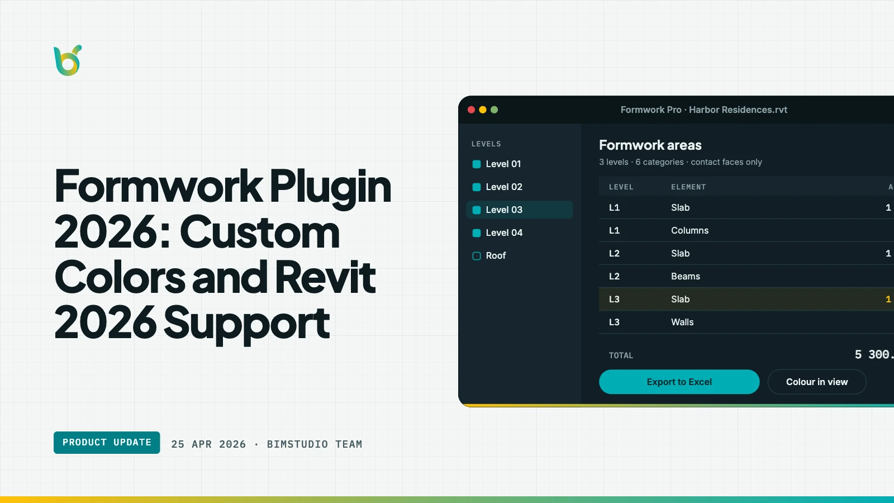
Task: Click the yellow minimize window dot
Action: point(483,110)
